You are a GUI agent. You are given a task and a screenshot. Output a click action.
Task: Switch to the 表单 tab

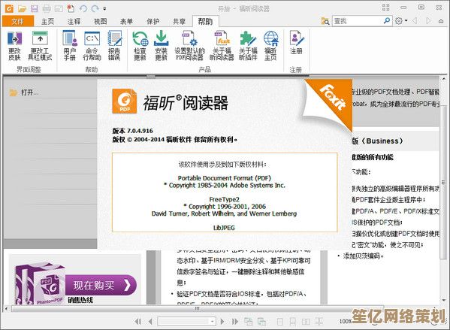click(126, 21)
